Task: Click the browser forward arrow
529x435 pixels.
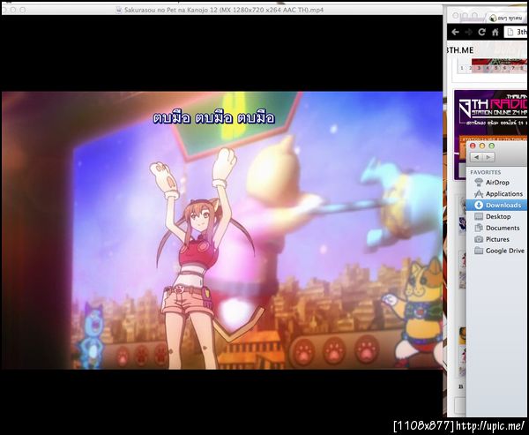Action: 469,32
